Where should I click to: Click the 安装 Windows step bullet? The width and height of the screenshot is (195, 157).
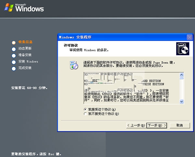point(14,62)
